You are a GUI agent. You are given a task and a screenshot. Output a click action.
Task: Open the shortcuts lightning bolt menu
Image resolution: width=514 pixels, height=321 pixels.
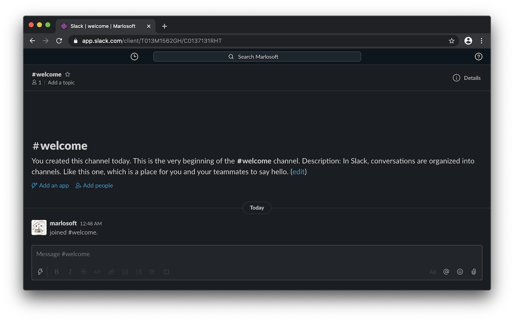40,272
